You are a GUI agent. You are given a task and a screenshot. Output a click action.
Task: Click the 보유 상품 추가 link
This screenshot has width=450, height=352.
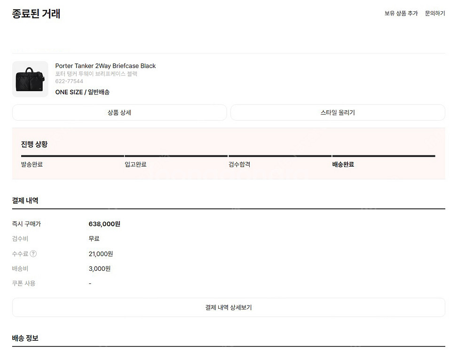pyautogui.click(x=401, y=13)
